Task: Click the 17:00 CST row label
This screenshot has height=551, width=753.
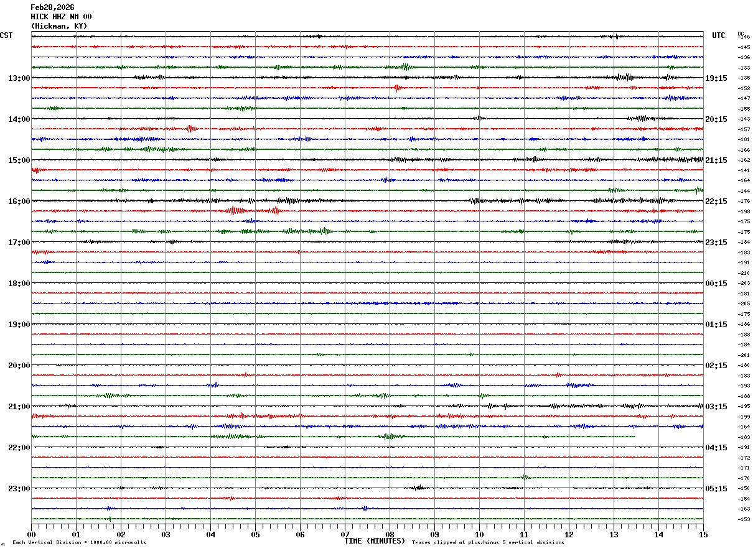Action: [x=19, y=243]
